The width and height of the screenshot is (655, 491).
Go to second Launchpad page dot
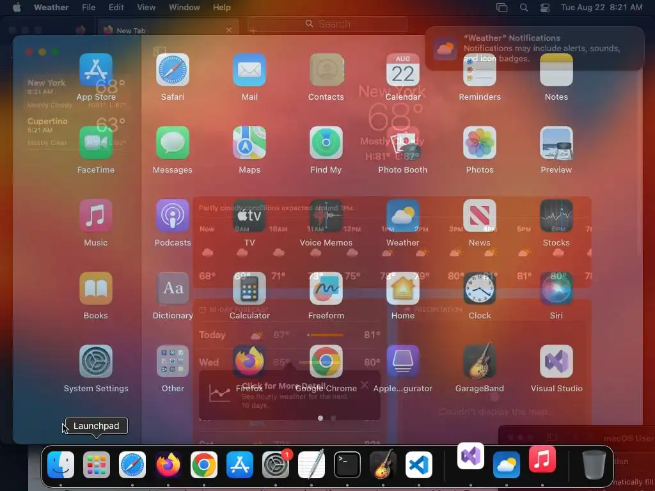click(333, 418)
